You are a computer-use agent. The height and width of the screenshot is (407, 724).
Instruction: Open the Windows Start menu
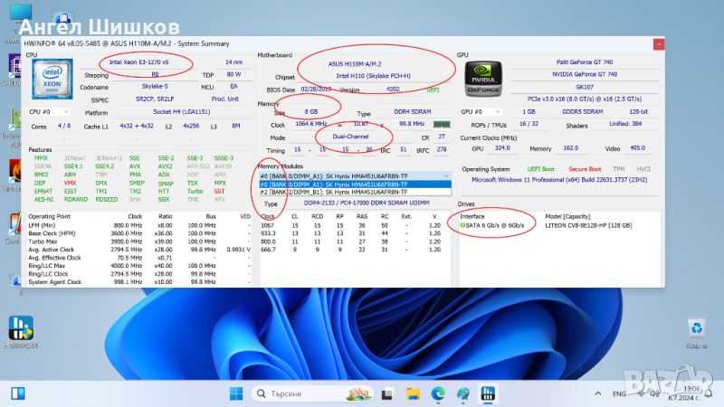pyautogui.click(x=235, y=393)
